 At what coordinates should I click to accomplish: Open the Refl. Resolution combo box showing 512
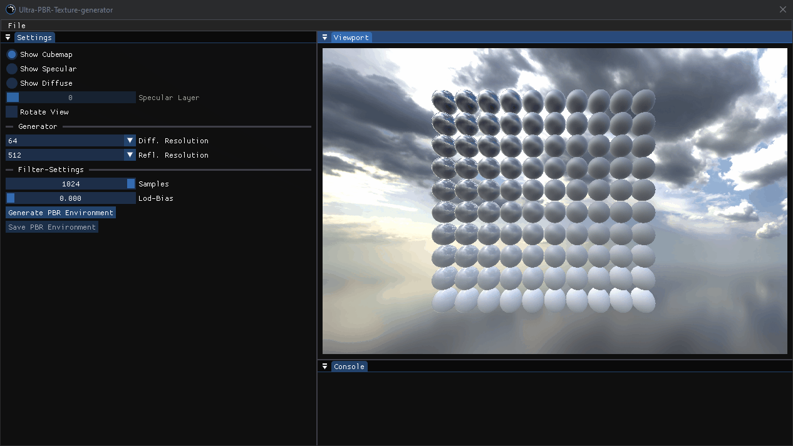tap(63, 155)
